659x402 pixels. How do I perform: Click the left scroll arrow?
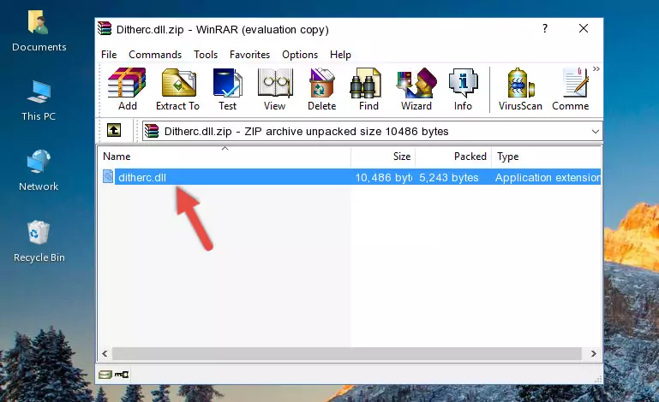(105, 354)
